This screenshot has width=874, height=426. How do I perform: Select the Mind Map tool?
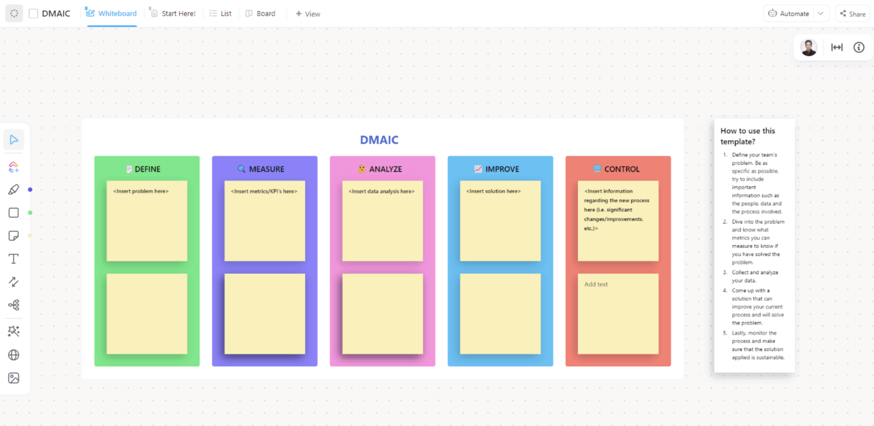point(14,304)
